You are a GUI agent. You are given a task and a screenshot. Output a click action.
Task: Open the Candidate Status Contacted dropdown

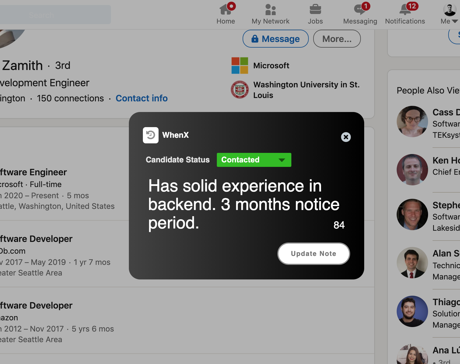(254, 160)
